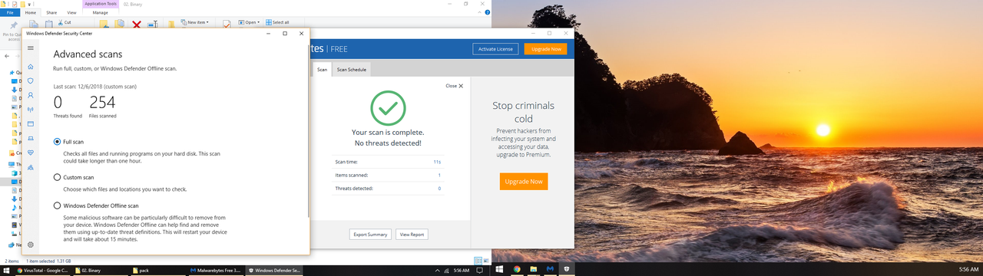Image resolution: width=983 pixels, height=276 pixels.
Task: Click Last scan 12/6/2018 text
Action: 94,87
